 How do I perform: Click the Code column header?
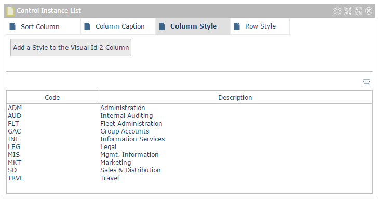pyautogui.click(x=52, y=98)
